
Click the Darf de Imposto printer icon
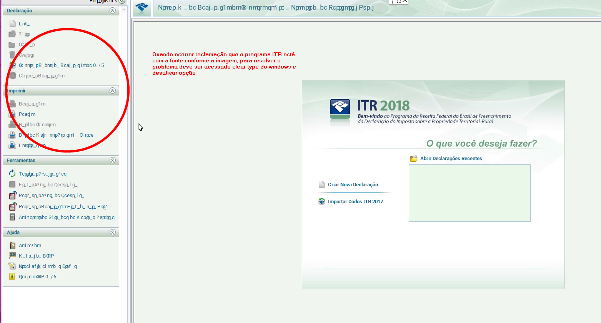click(x=12, y=124)
